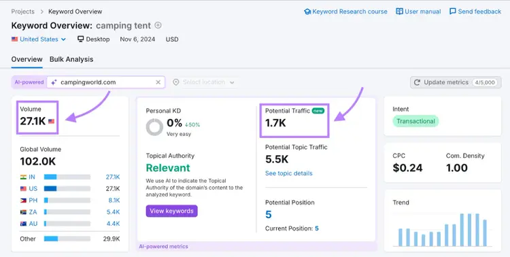Click the campingworld.com domain input field
The image size is (510, 257).
[105, 82]
